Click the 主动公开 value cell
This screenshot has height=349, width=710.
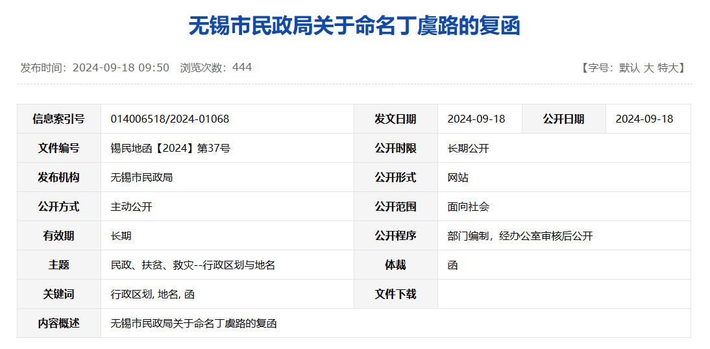coord(131,207)
